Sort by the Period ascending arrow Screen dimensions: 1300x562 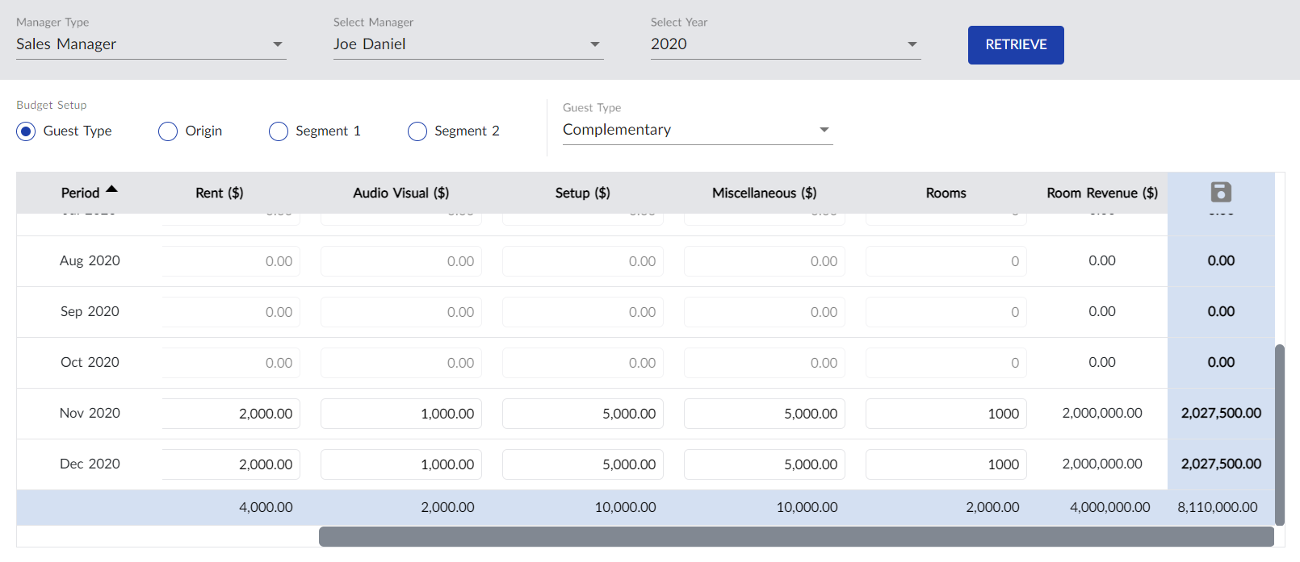click(x=111, y=189)
